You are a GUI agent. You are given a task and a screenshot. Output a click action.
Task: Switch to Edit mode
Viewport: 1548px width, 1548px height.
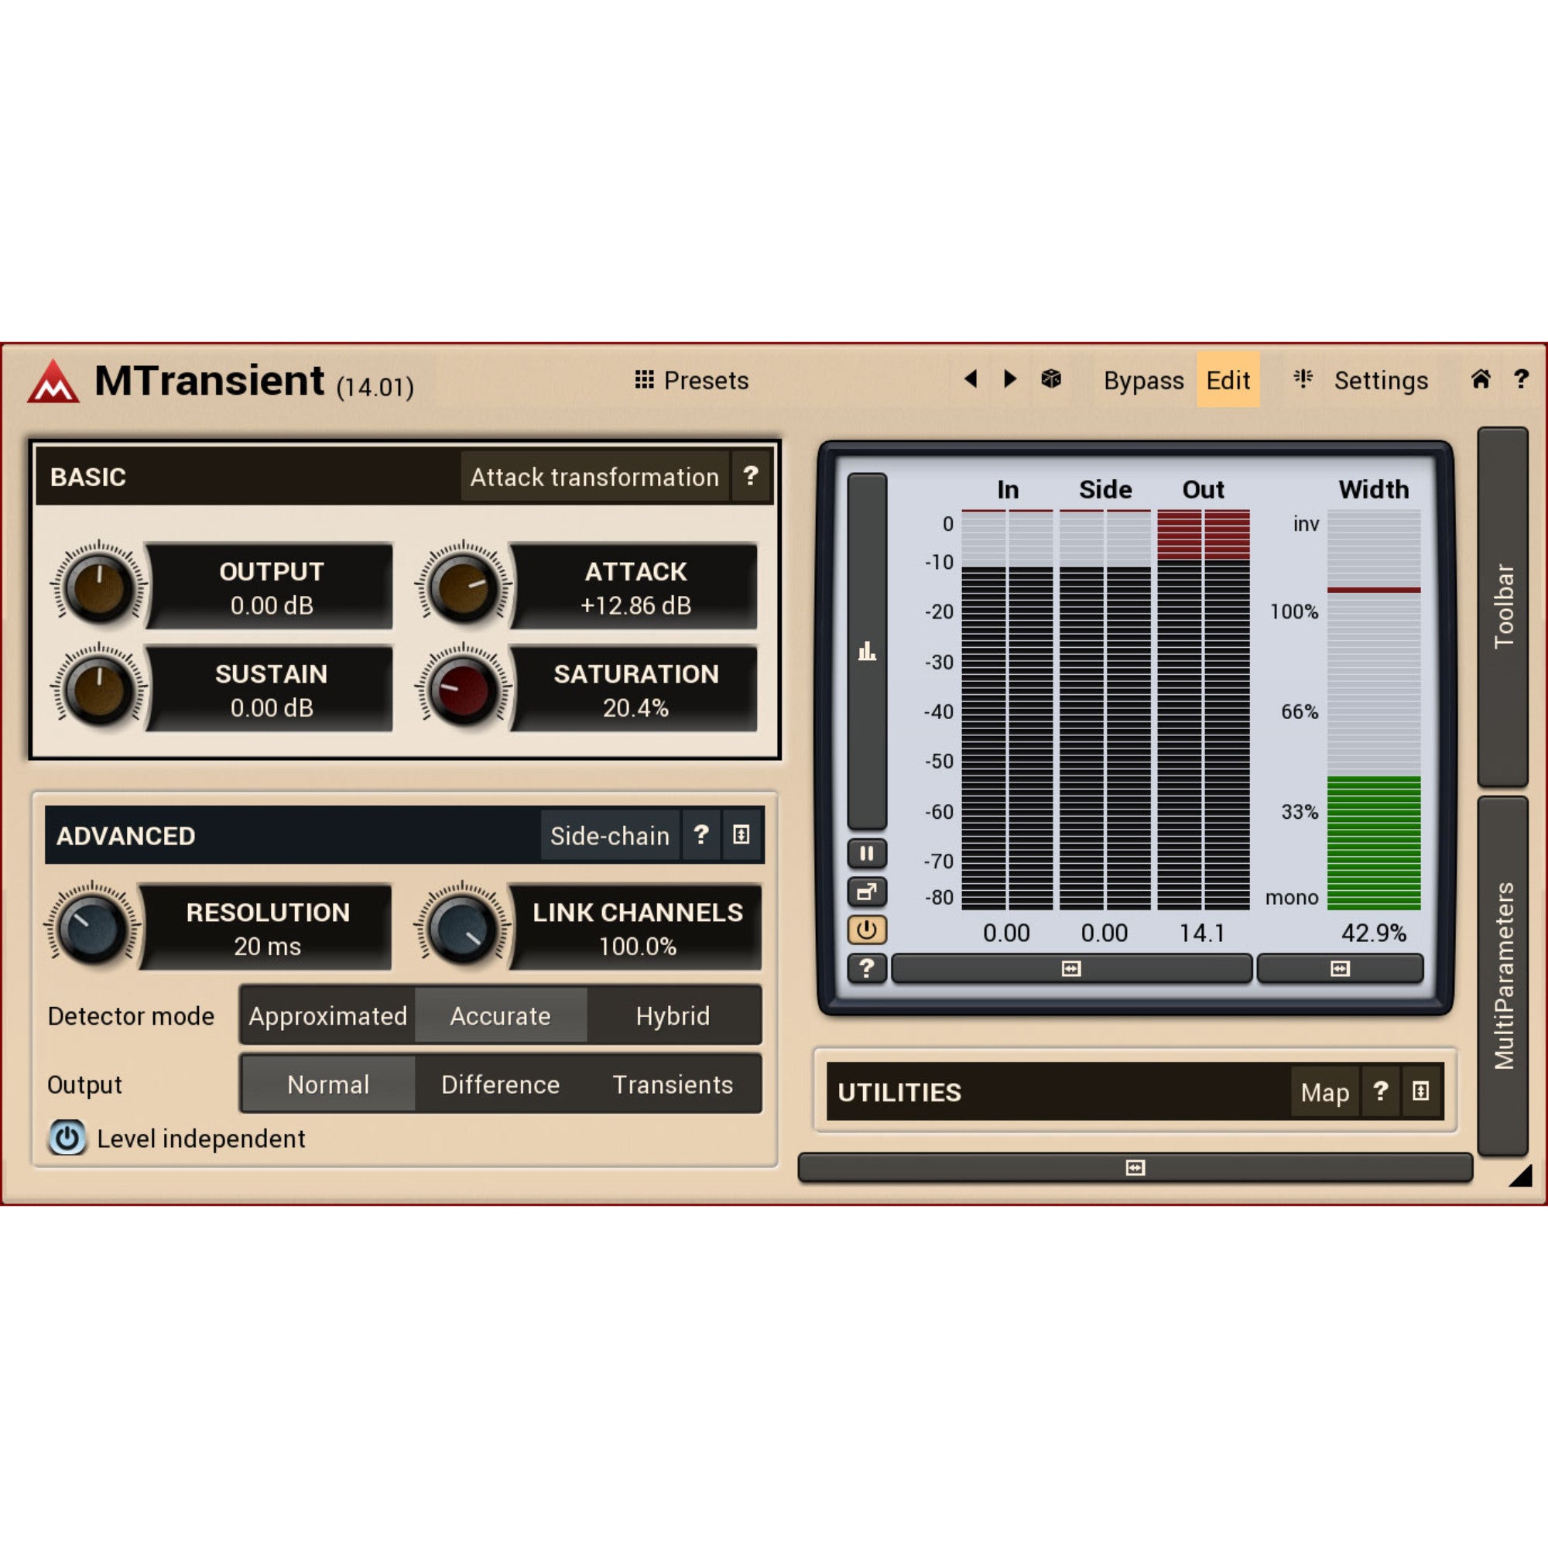point(1228,380)
